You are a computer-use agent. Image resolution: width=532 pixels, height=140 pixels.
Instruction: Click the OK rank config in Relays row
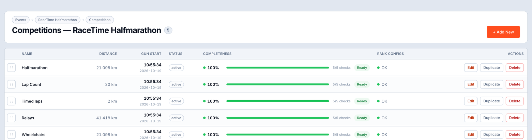(x=382, y=118)
